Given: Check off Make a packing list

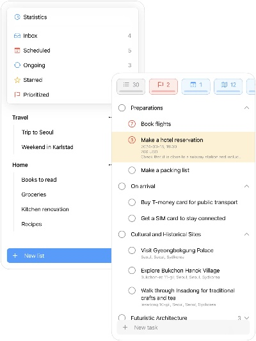Looking at the screenshot, I should [x=132, y=170].
